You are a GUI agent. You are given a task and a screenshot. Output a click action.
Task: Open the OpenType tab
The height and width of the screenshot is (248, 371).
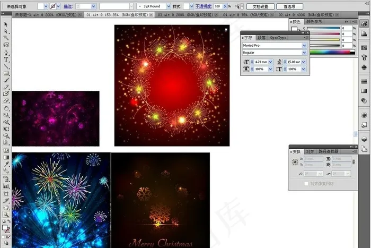point(278,38)
